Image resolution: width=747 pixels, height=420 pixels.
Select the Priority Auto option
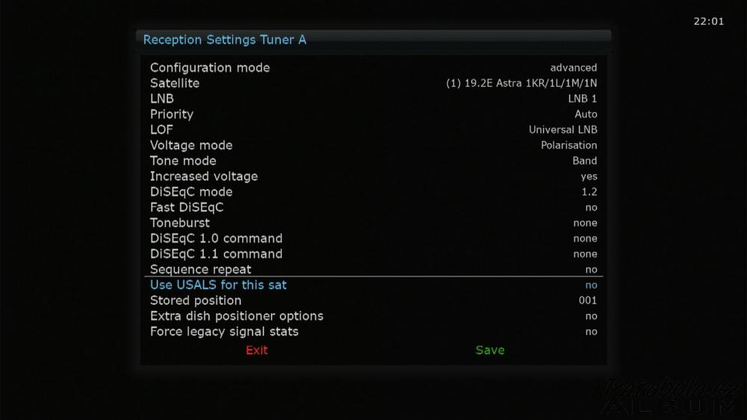[x=373, y=114]
